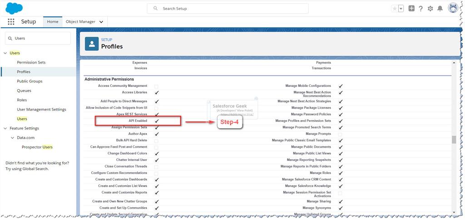Screen dimensions: 465x220
Task: Click the SETUP breadcrumb link
Action: pos(107,40)
